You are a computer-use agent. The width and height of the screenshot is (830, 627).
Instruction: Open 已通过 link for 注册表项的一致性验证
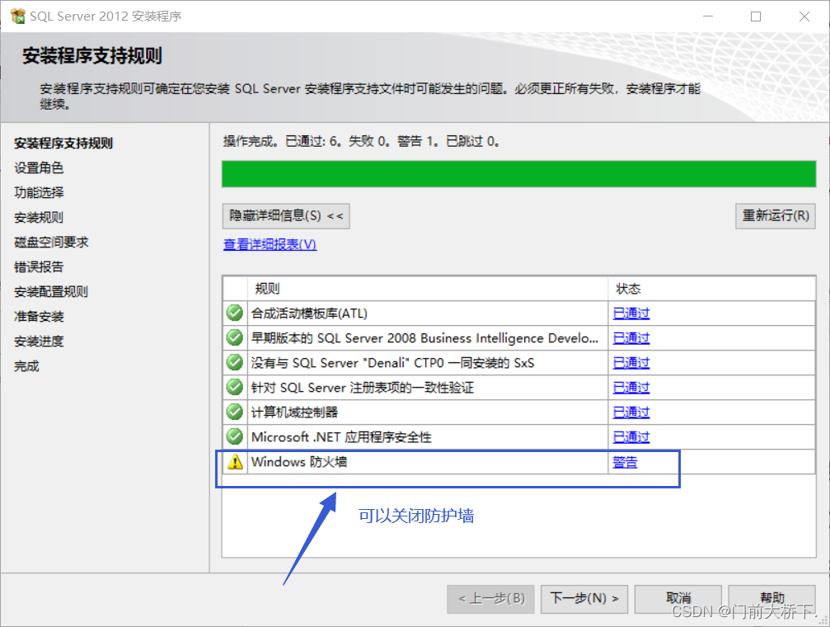631,388
